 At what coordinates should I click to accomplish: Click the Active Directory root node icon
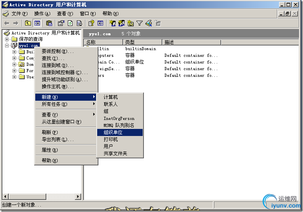click(7, 33)
